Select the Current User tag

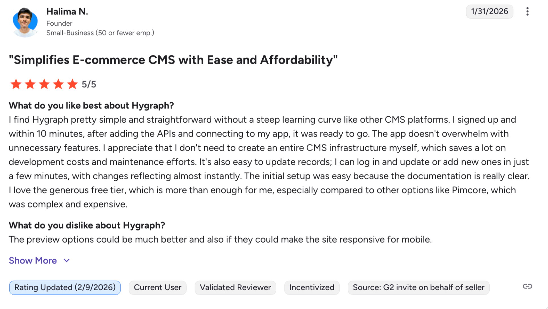pos(157,287)
